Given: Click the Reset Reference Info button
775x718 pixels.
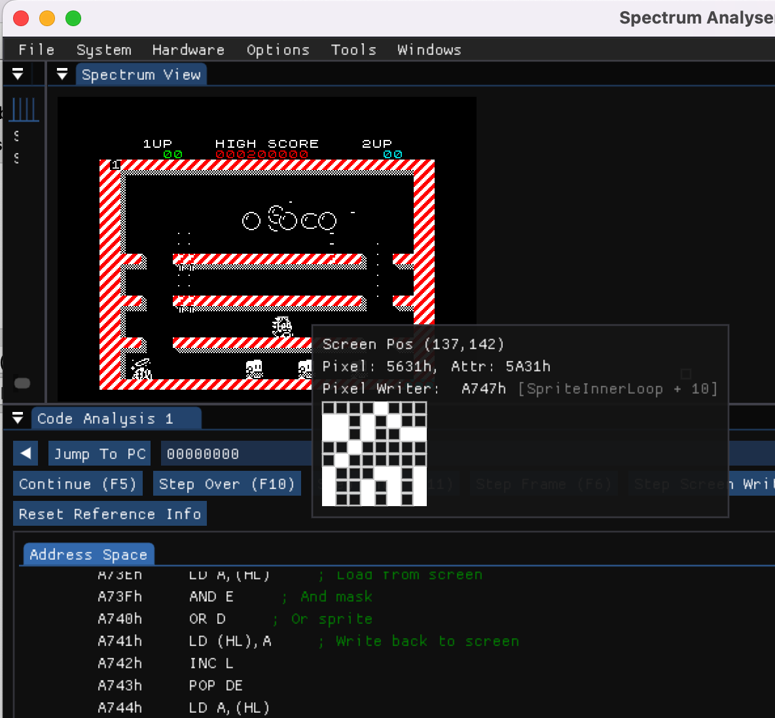Looking at the screenshot, I should pyautogui.click(x=110, y=513).
